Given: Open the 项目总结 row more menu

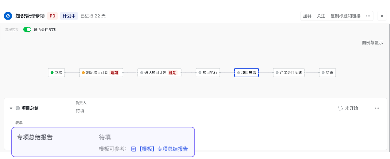Looking at the screenshot, I should 377,108.
